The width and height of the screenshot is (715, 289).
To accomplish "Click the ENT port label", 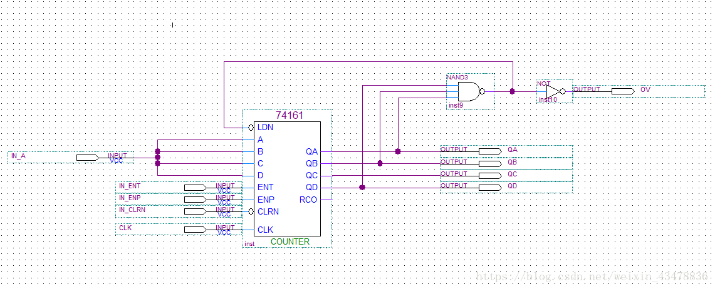I will point(266,188).
